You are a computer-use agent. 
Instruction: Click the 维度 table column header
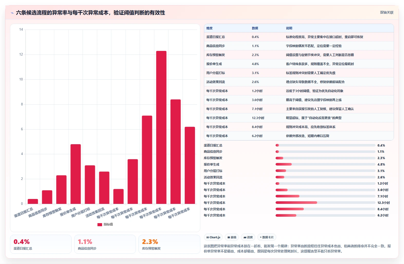(209, 28)
